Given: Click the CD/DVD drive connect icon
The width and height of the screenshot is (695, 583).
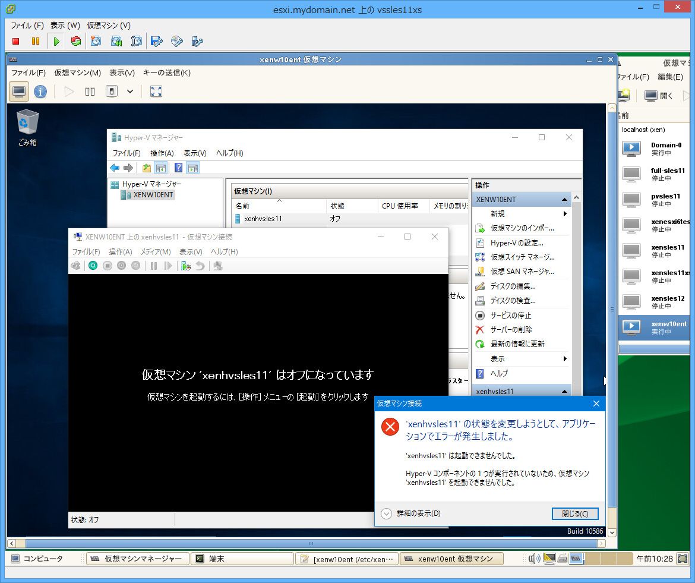Looking at the screenshot, I should [x=177, y=41].
